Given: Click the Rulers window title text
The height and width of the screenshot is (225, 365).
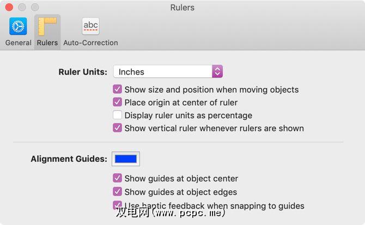Looking at the screenshot, I should click(x=182, y=8).
